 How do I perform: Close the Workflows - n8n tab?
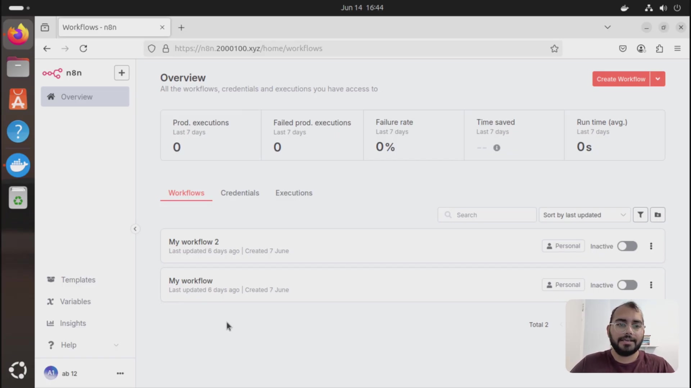(162, 27)
